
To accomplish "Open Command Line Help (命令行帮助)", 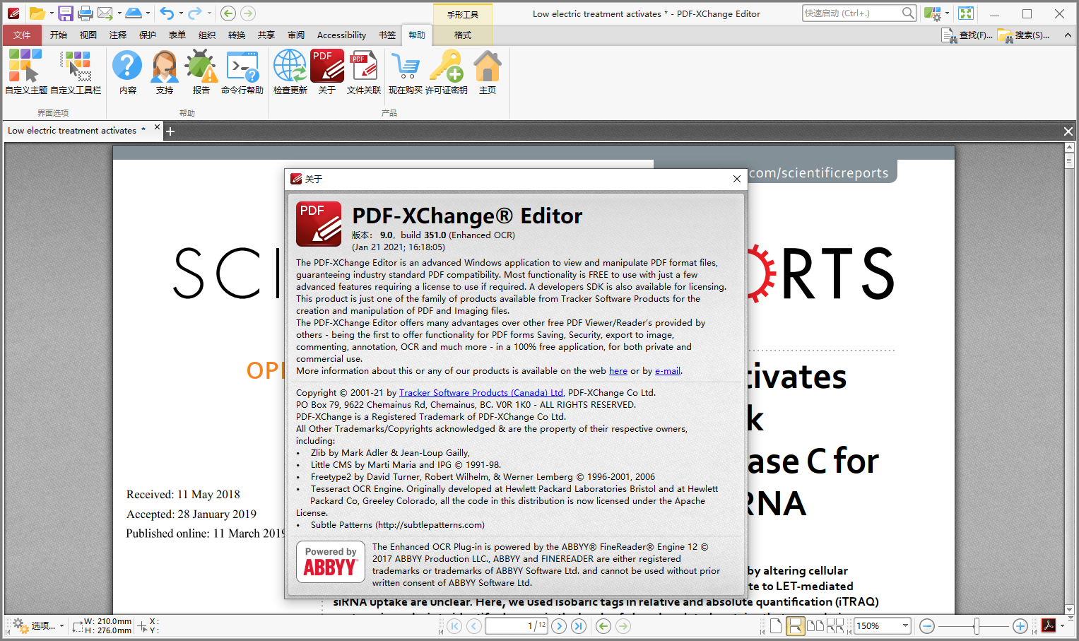I will 242,72.
